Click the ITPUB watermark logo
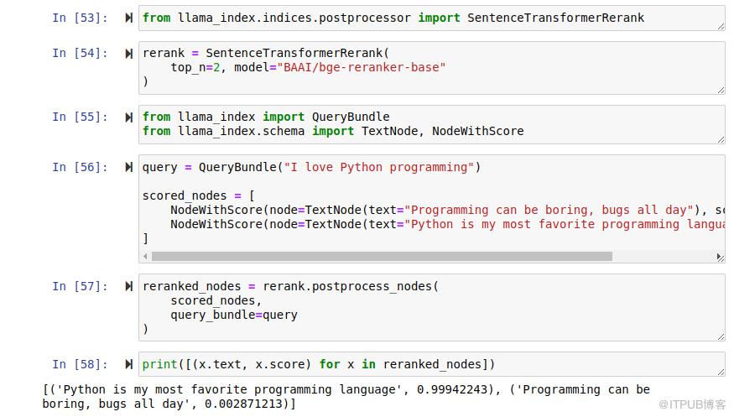The height and width of the screenshot is (417, 734). coord(692,404)
